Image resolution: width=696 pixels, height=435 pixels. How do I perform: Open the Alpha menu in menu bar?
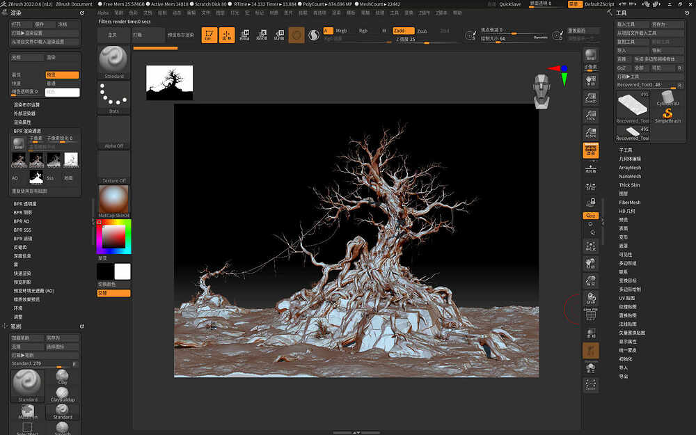(x=103, y=13)
